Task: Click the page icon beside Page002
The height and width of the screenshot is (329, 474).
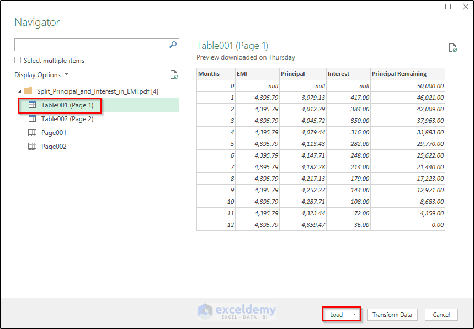Action: (32, 147)
